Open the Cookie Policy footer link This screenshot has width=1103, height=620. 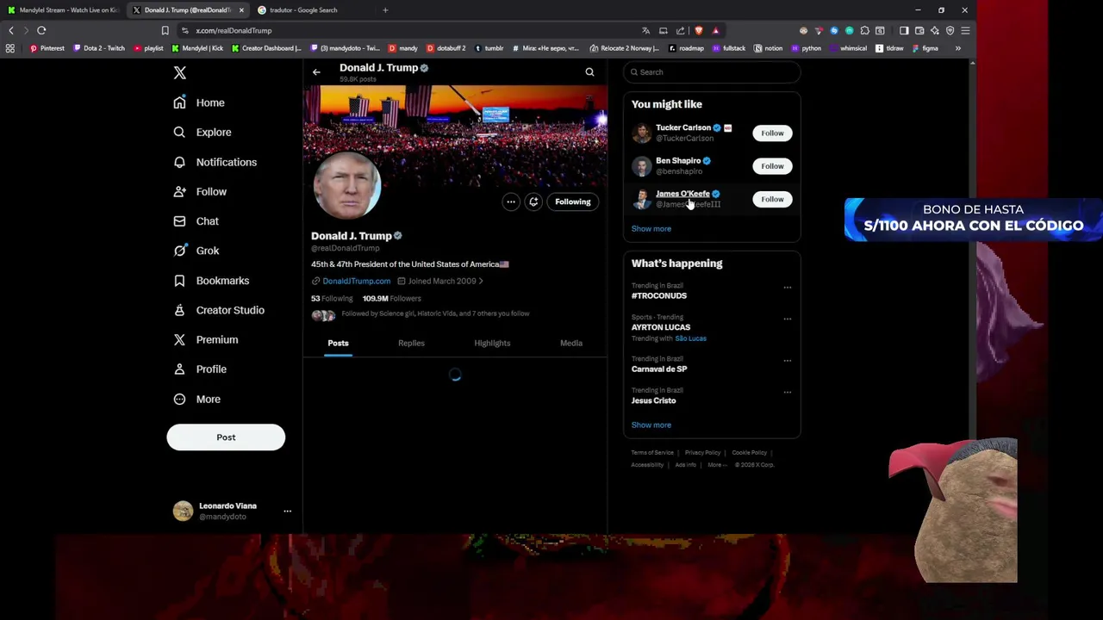pos(749,453)
